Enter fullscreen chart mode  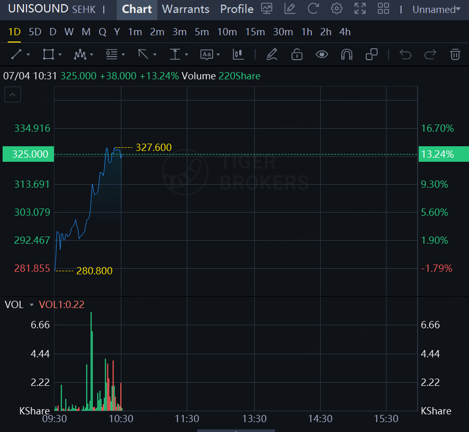pyautogui.click(x=360, y=9)
